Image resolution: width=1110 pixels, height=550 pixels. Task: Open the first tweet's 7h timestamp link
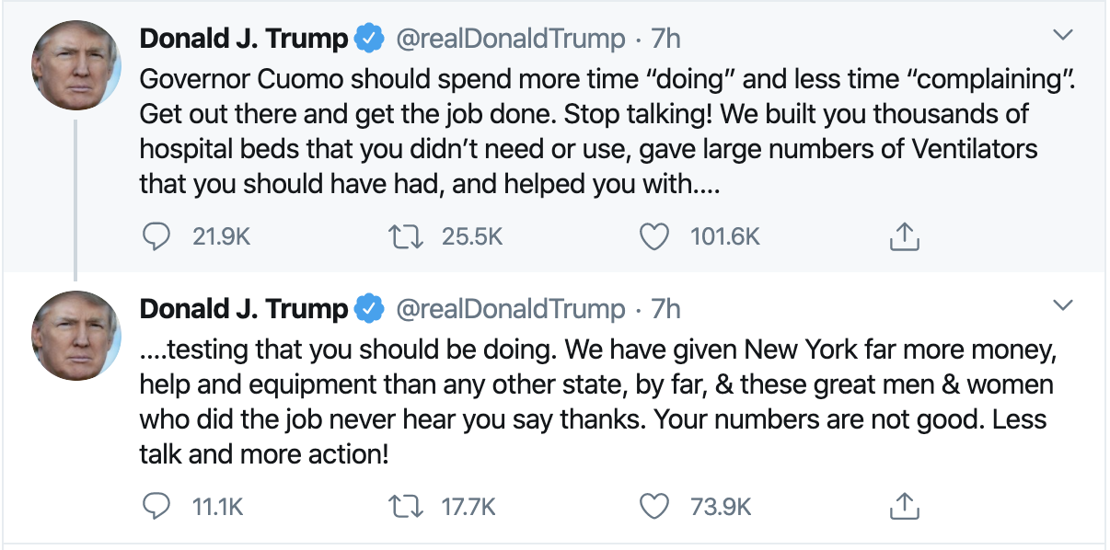pos(665,40)
